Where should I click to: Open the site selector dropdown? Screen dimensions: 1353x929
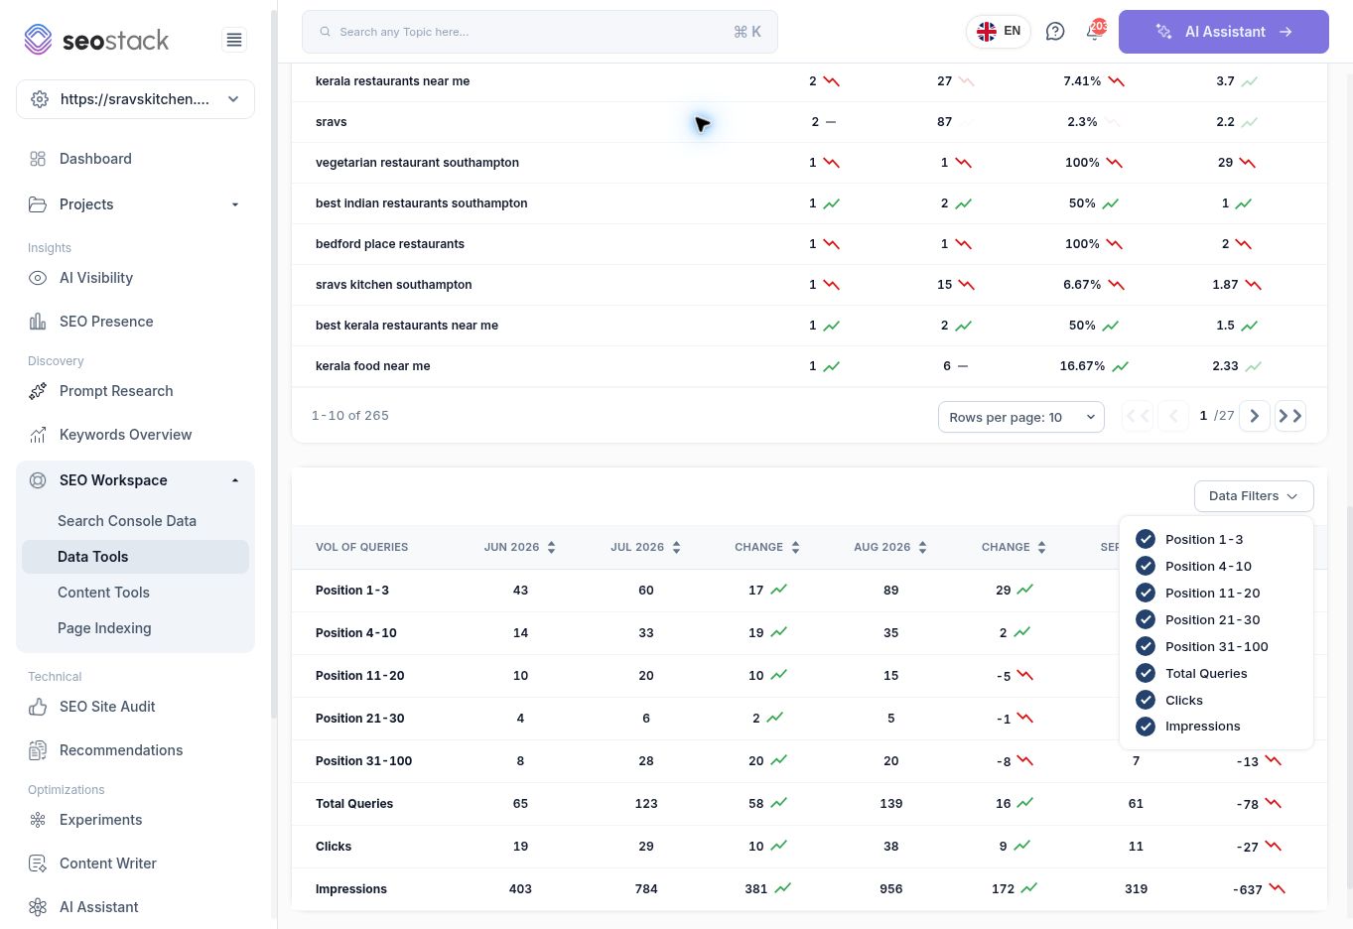tap(135, 99)
